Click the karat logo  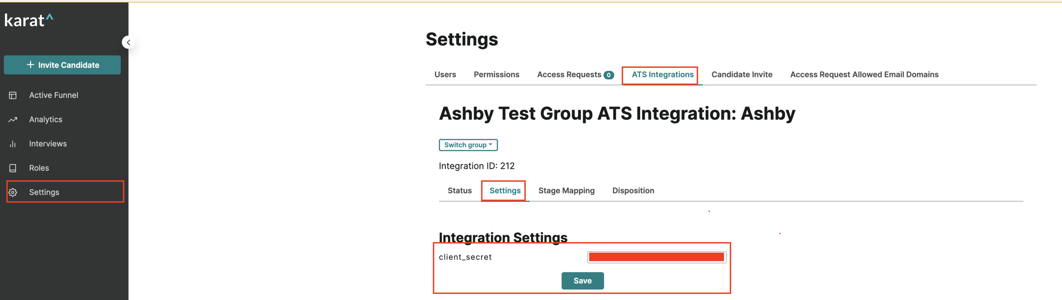point(29,20)
